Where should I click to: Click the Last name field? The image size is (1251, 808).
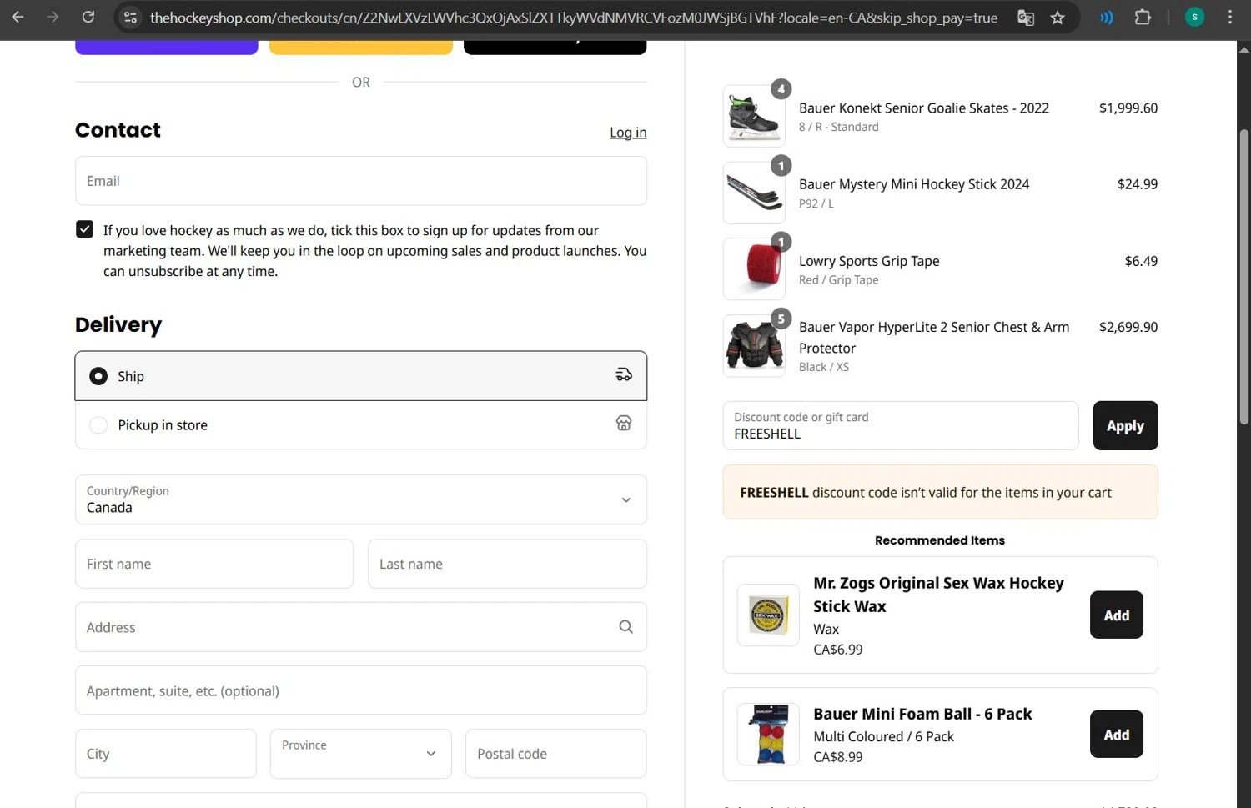(507, 564)
